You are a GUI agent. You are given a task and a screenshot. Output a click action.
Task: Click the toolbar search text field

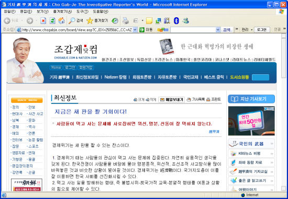(193, 30)
